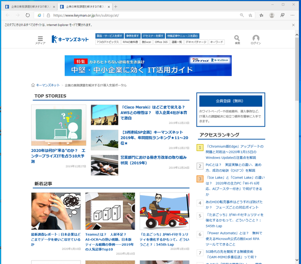The image size is (301, 264).
Task: Click home icon in breadcrumb
Action: (33, 85)
